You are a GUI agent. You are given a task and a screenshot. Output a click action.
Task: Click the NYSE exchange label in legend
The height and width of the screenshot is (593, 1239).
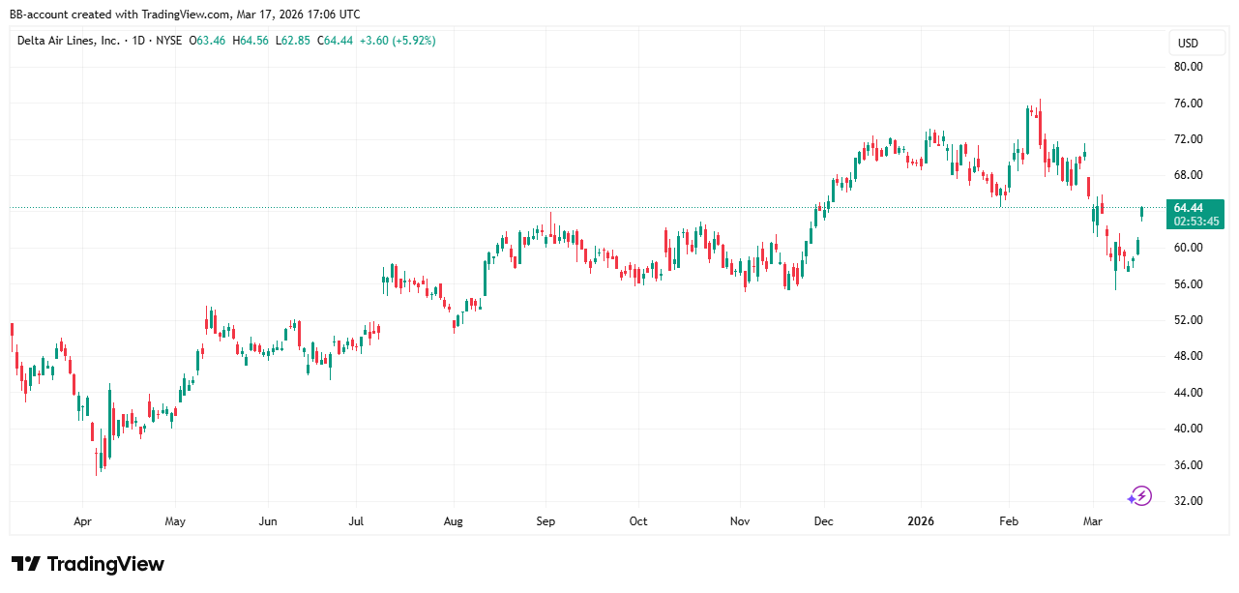click(x=167, y=41)
